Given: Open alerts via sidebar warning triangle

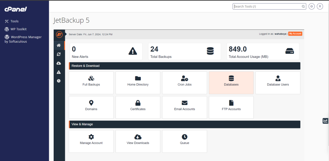Looking at the screenshot, I should click(x=59, y=72).
